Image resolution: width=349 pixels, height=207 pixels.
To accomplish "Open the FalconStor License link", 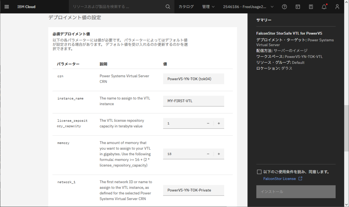I will click(x=279, y=179).
